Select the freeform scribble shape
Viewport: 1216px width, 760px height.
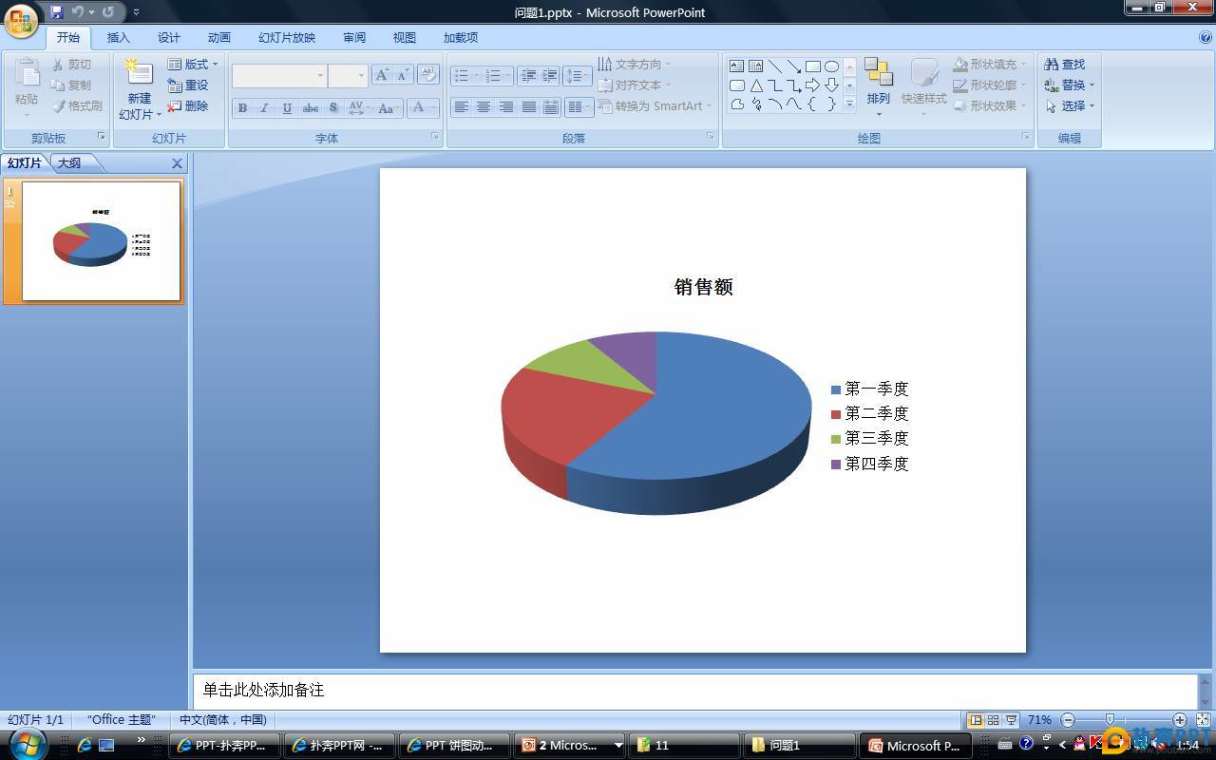coord(756,104)
